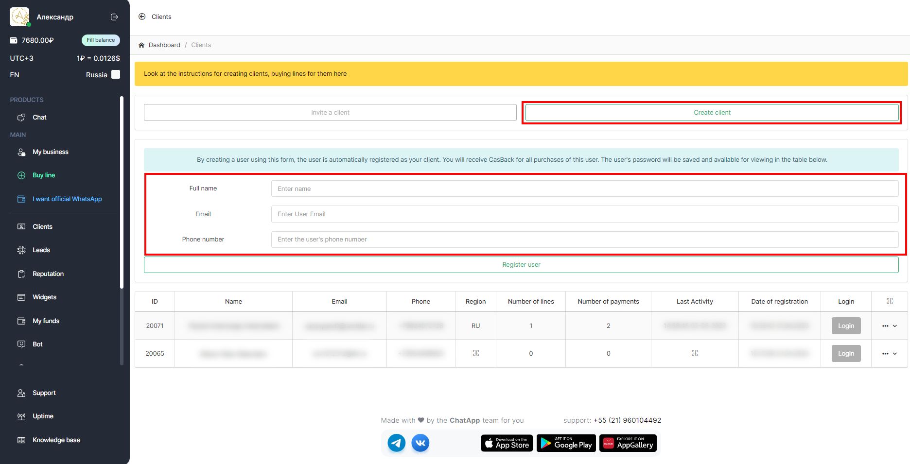Toggle the Russia region checkbox
This screenshot has height=464, width=910.
(116, 74)
